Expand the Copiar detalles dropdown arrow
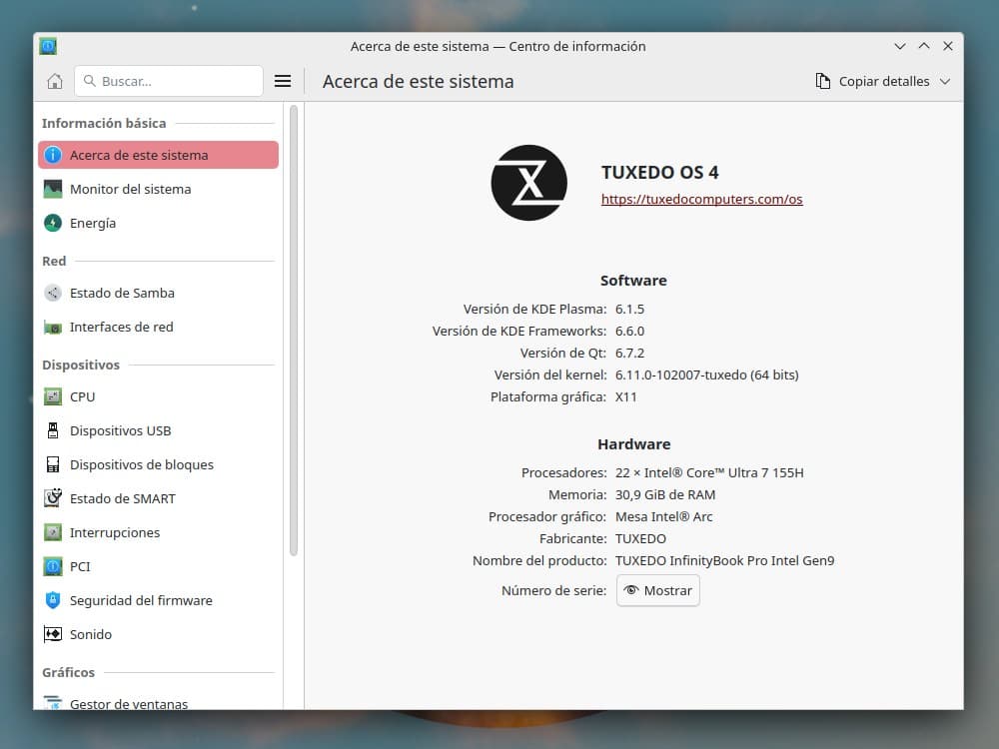Viewport: 999px width, 749px height. [945, 82]
